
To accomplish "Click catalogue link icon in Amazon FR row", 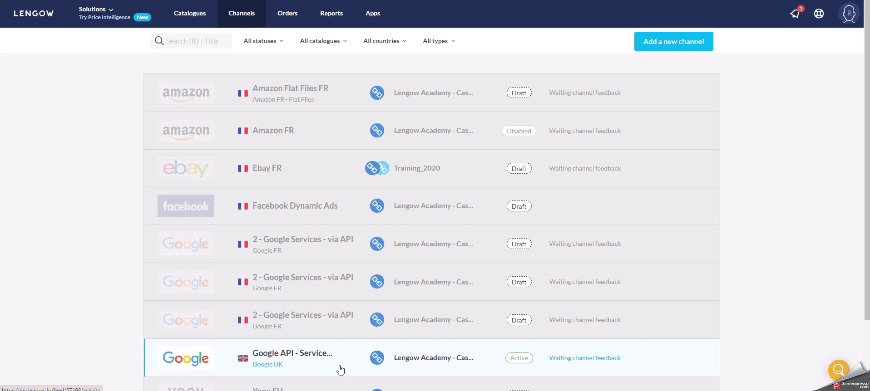I will point(377,131).
